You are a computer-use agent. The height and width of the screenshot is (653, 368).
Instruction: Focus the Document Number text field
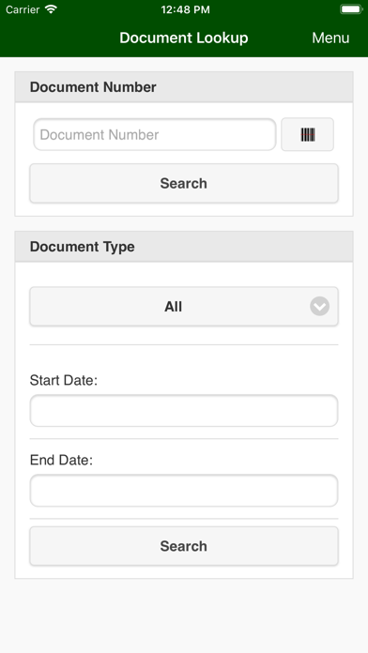tap(155, 134)
